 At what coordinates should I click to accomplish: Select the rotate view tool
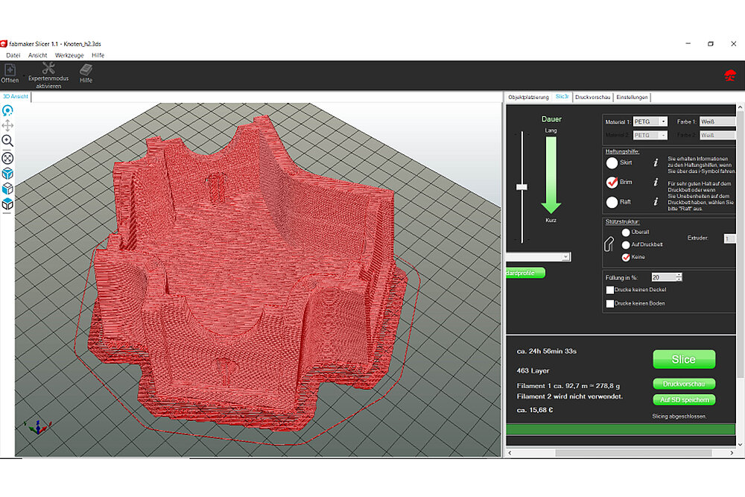pyautogui.click(x=7, y=110)
